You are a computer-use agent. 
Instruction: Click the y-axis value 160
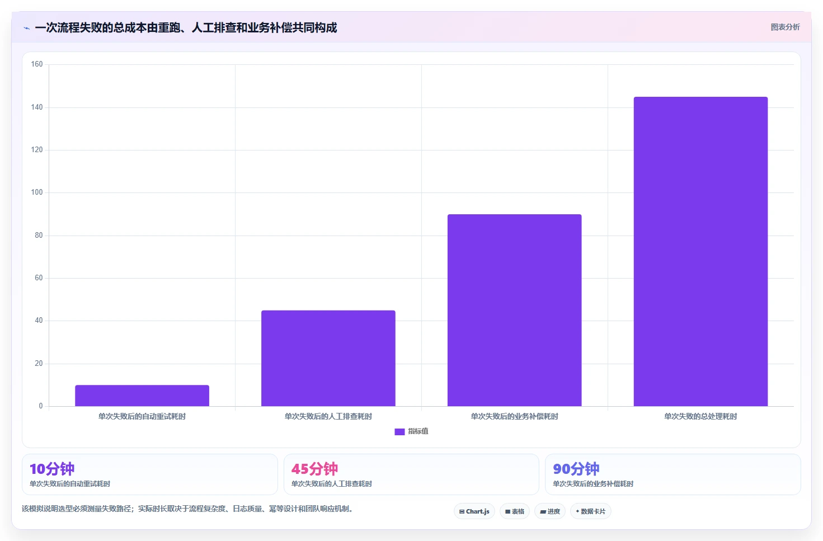point(37,64)
